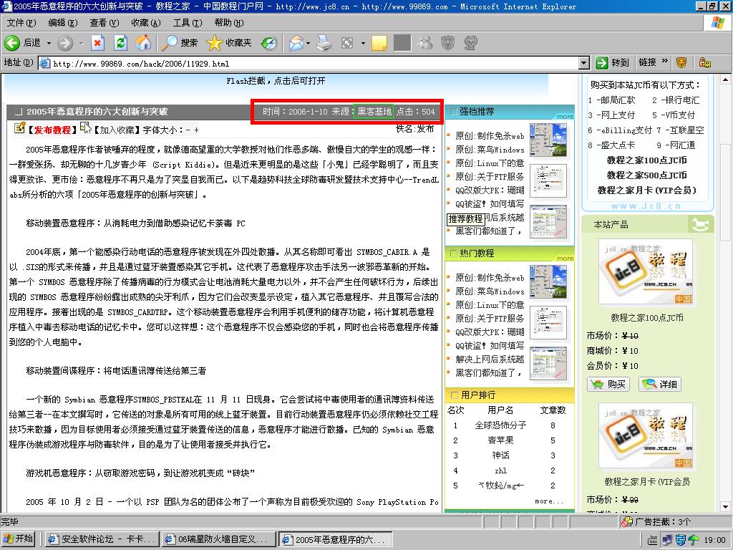Open 教程之家500点JC币 link

point(646,175)
